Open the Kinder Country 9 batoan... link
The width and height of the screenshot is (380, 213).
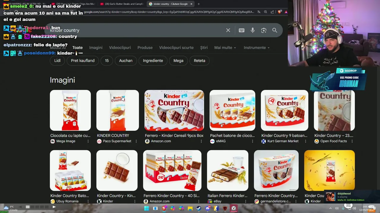[x=284, y=135]
